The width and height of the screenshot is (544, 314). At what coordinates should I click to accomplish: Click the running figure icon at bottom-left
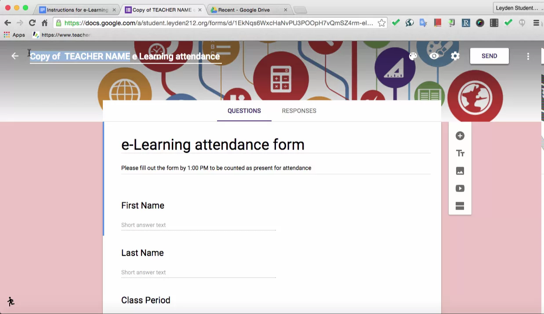click(x=11, y=301)
